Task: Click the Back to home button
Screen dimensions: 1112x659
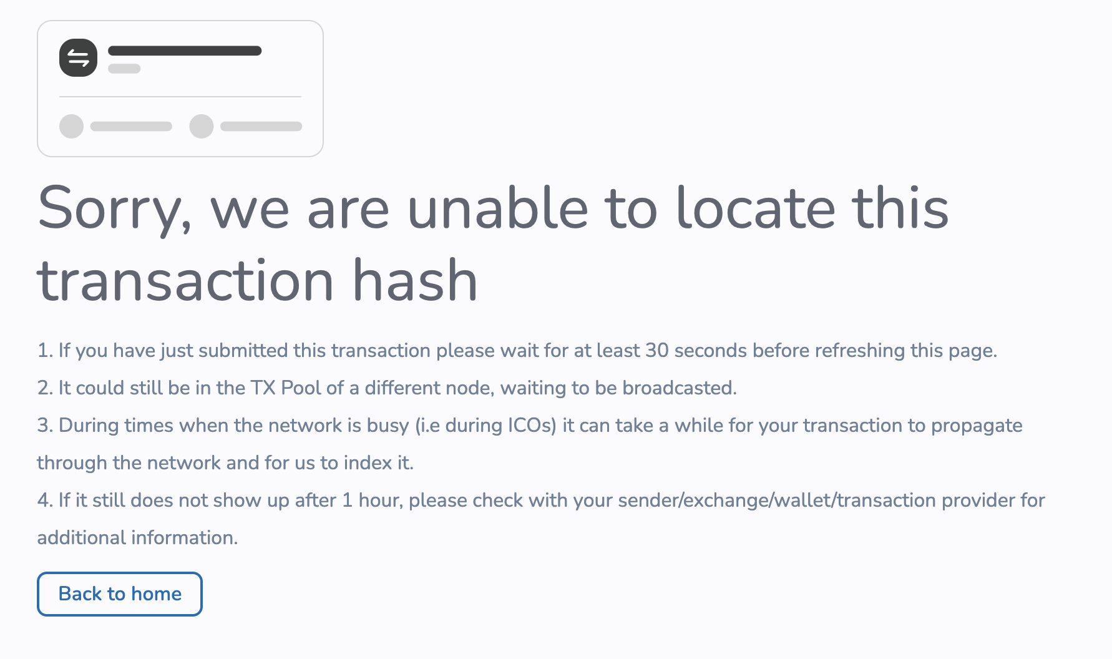Action: coord(119,593)
